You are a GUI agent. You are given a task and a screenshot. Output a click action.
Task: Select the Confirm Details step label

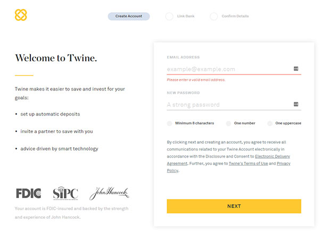coord(235,16)
